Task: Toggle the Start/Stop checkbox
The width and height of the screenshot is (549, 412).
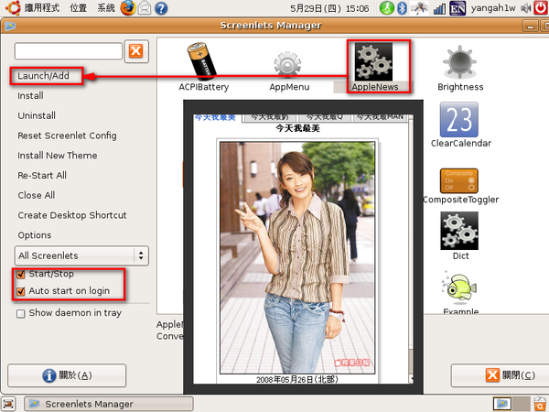Action: (x=21, y=274)
